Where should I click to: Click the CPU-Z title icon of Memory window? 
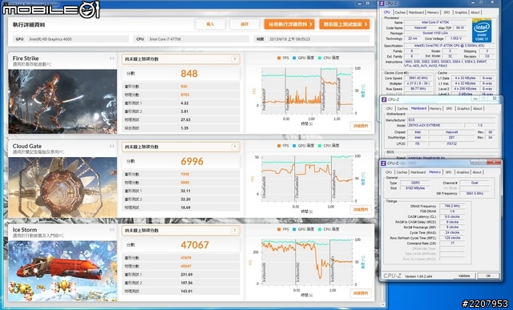(x=383, y=163)
